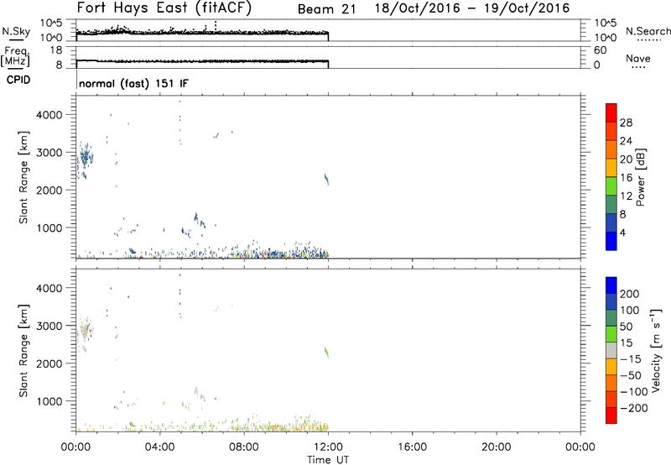Click the '18' tick on frequency axis
This screenshot has height=465, width=671.
(56, 50)
